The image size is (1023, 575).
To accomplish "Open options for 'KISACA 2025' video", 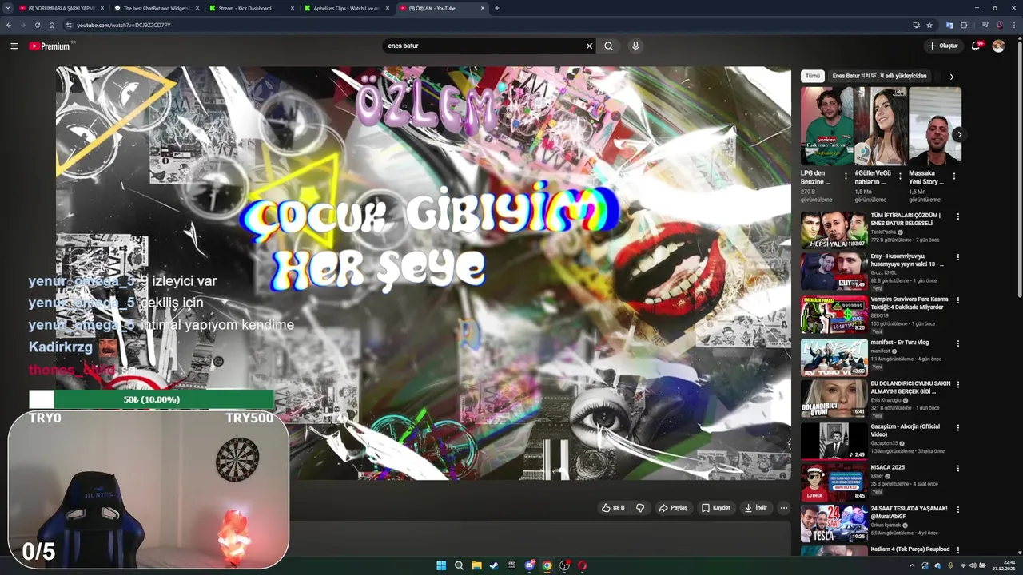I will click(x=957, y=468).
